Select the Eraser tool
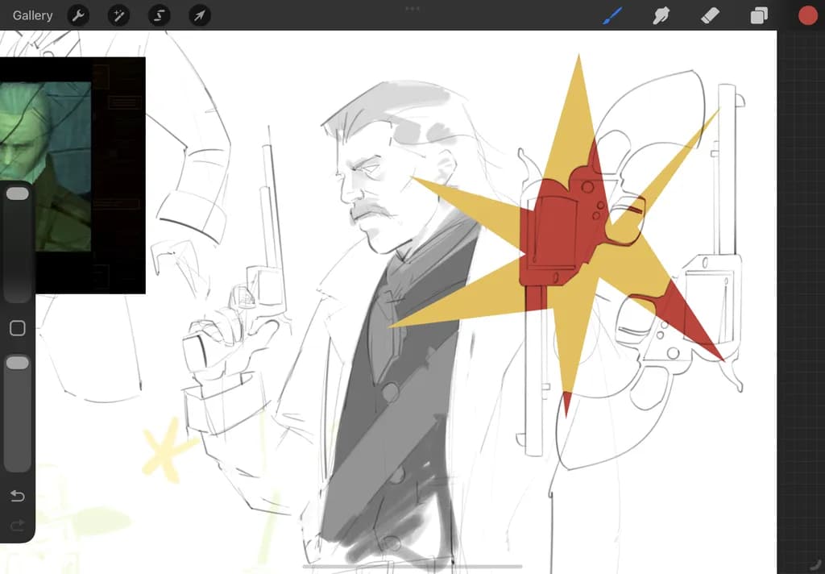This screenshot has height=574, width=825. [710, 15]
